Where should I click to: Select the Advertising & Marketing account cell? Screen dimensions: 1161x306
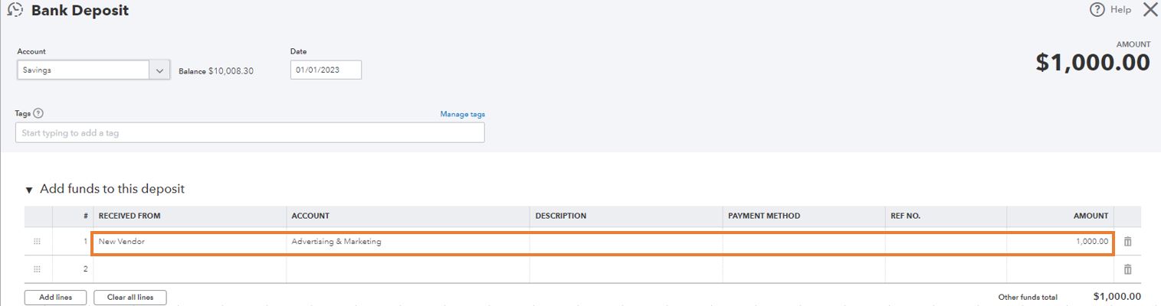(408, 242)
